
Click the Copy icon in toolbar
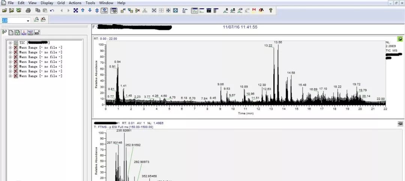[x=37, y=10]
